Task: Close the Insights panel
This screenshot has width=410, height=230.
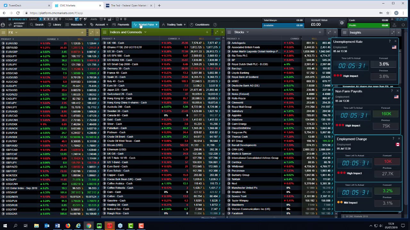Action: coord(398,32)
